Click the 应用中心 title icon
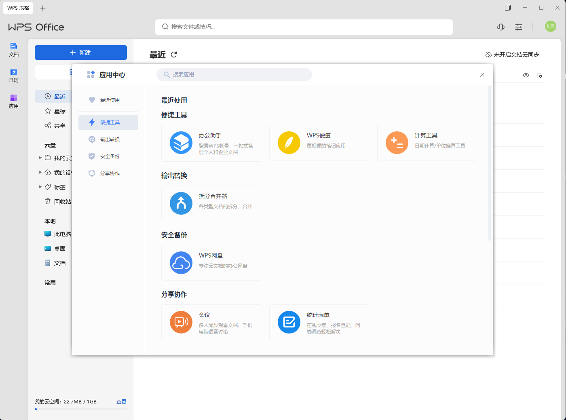The width and height of the screenshot is (566, 420). point(91,74)
